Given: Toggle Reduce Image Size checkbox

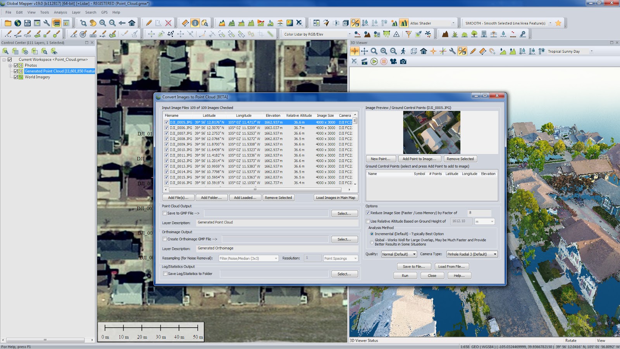Looking at the screenshot, I should pyautogui.click(x=368, y=213).
